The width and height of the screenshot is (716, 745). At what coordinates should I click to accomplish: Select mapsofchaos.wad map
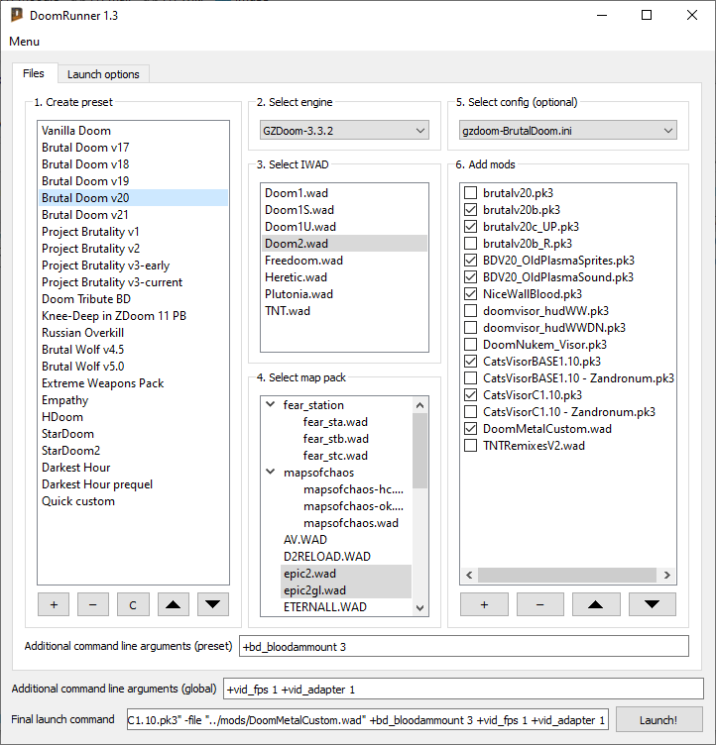[351, 523]
